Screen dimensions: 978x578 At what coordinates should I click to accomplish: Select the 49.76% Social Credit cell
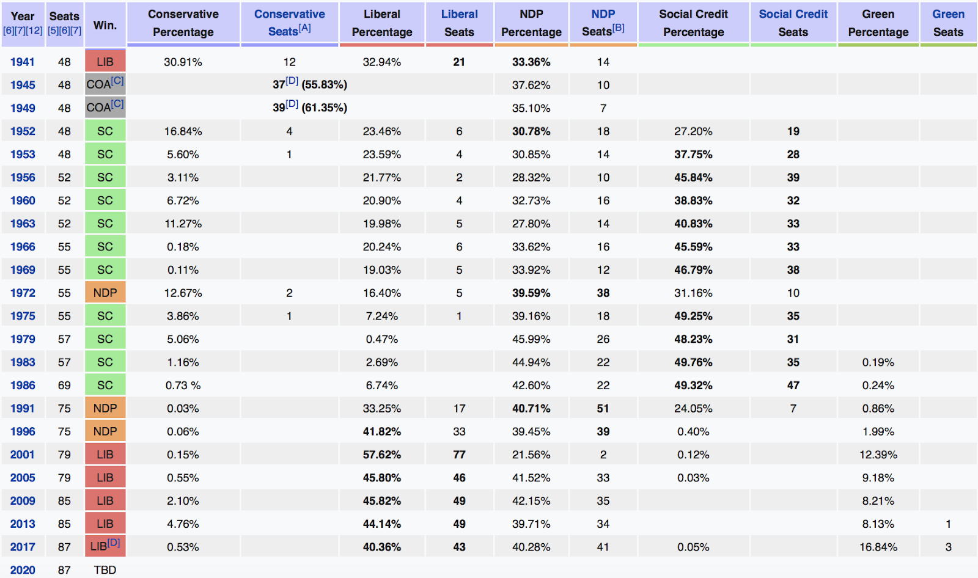point(694,362)
